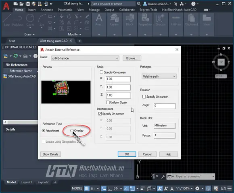The image size is (234, 193).
Task: Click the Browse... button
Action: click(132, 58)
